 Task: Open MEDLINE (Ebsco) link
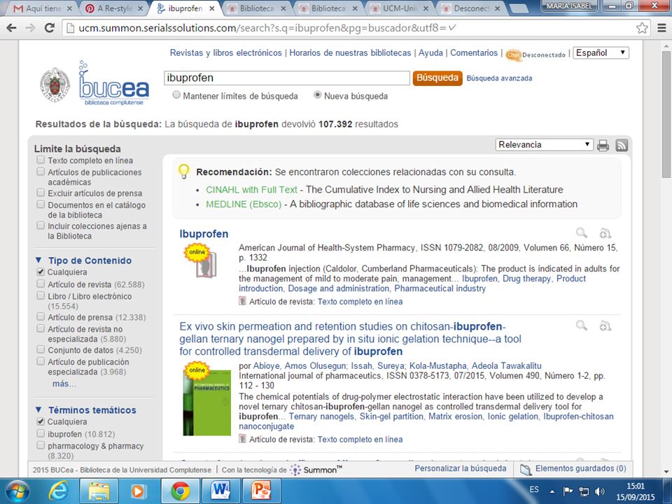pyautogui.click(x=244, y=204)
